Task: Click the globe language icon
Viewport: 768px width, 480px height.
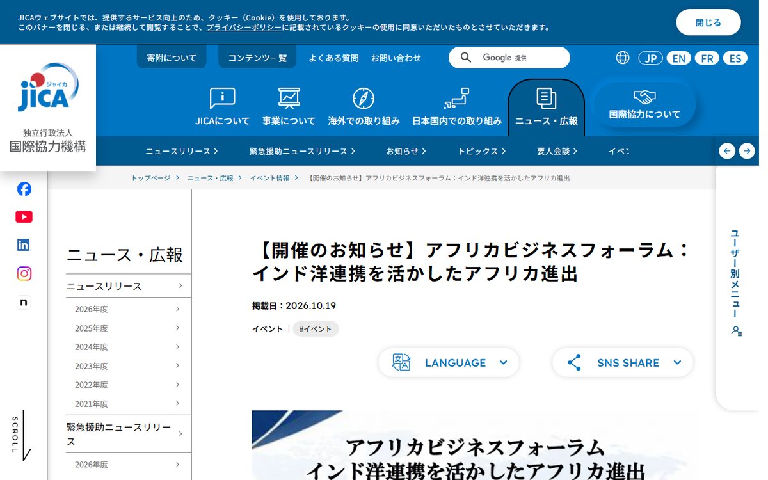Action: (623, 58)
